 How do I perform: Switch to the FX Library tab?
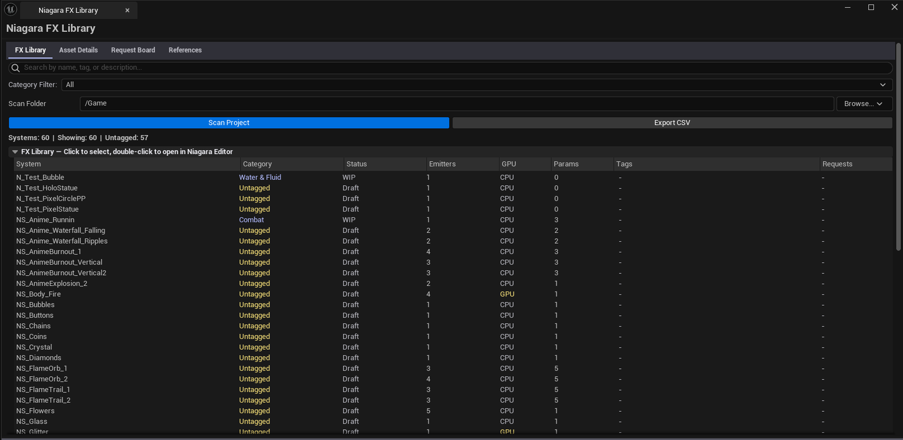click(30, 50)
